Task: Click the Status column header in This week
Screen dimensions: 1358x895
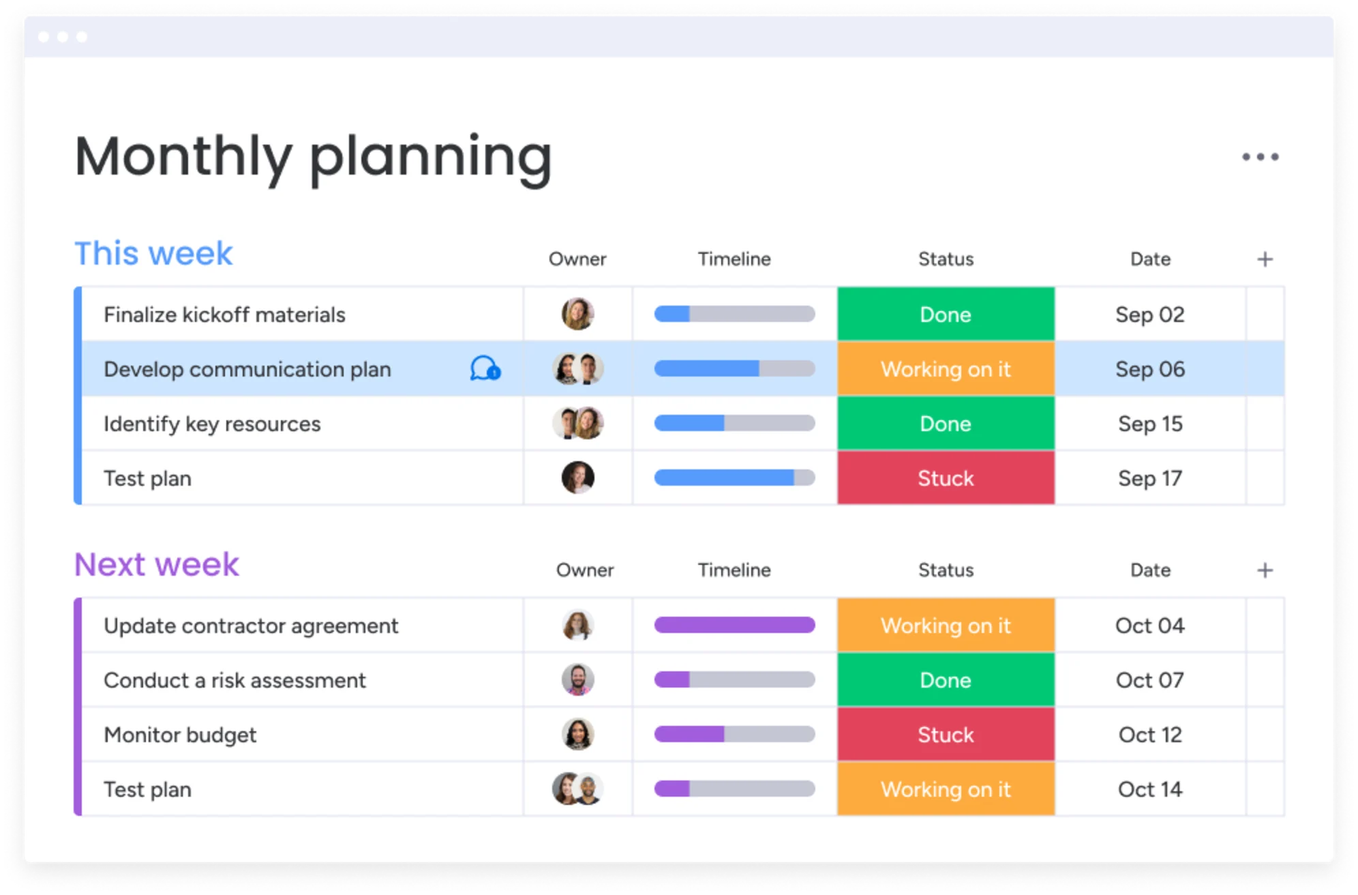Action: [x=946, y=259]
